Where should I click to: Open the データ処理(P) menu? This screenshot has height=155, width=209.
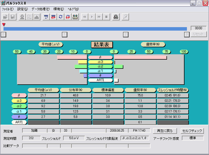40,9
